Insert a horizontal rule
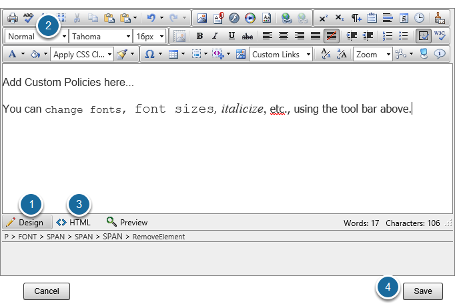This screenshot has width=457, height=304. pyautogui.click(x=388, y=18)
